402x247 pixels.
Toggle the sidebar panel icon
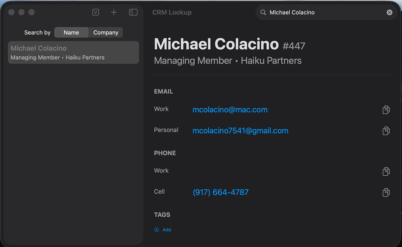point(133,12)
